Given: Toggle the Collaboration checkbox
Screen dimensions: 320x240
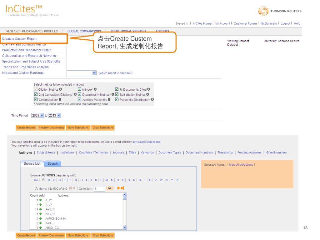Looking at the screenshot, I should pos(36,99).
